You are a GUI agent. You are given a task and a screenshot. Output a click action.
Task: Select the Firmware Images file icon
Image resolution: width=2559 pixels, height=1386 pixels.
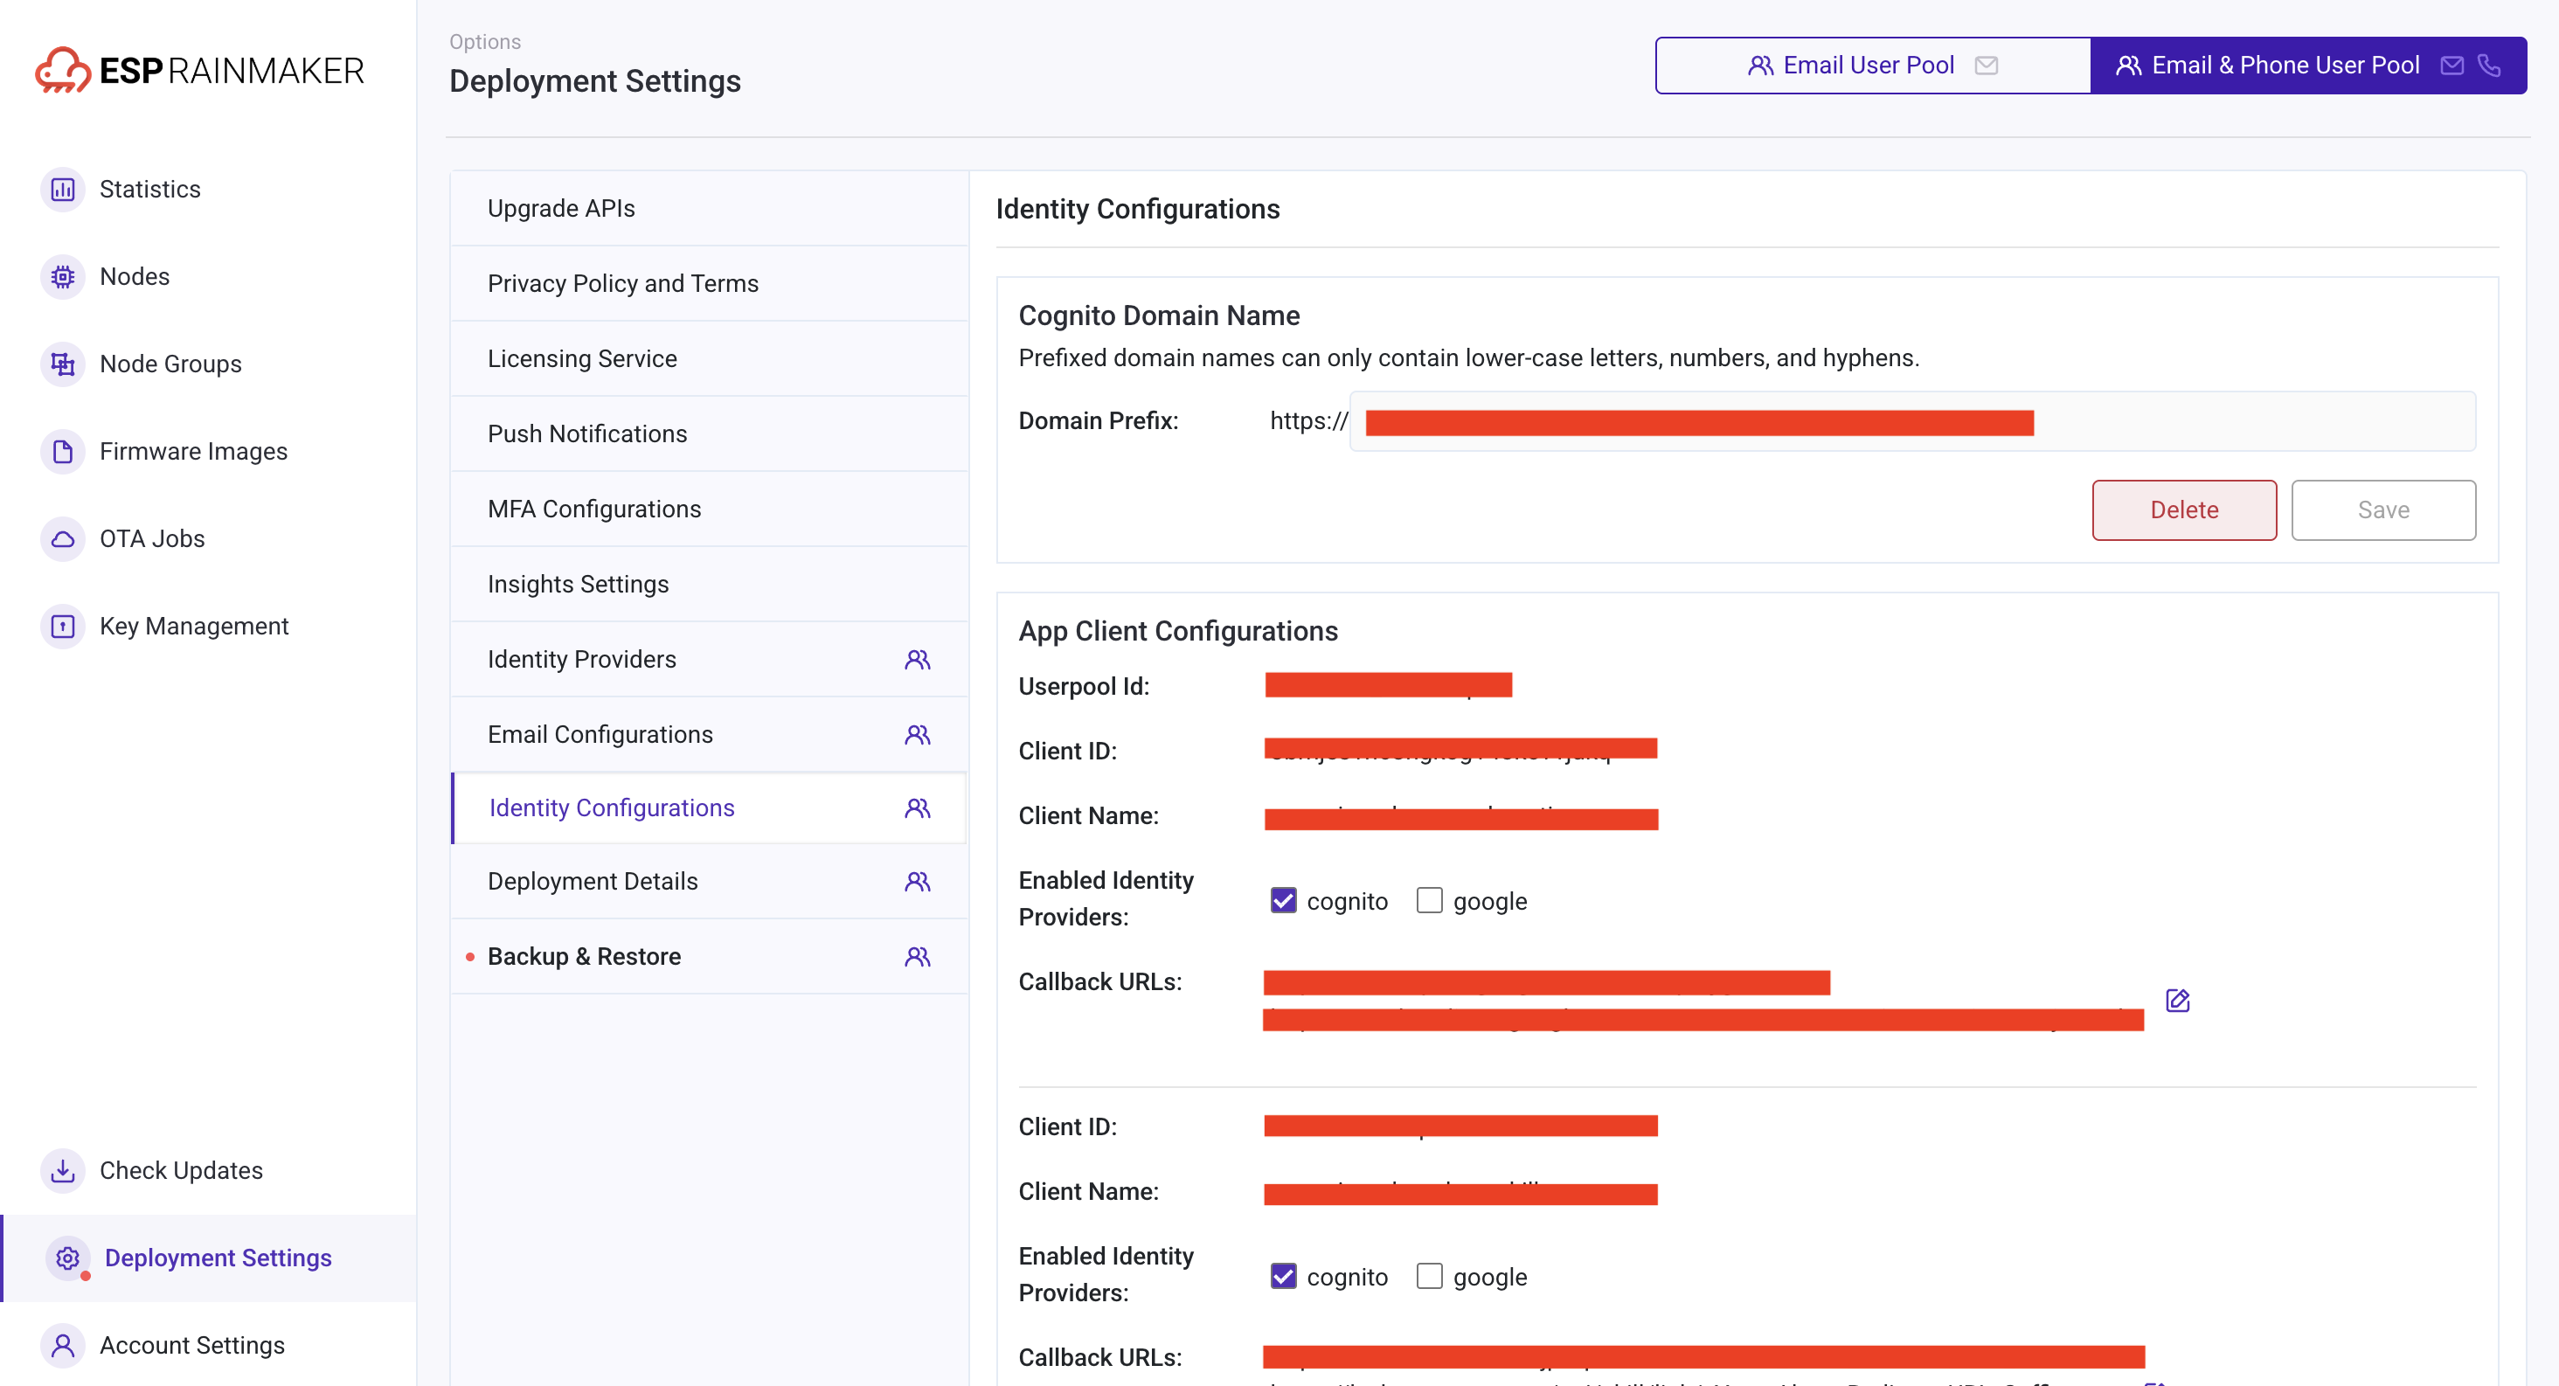point(63,451)
